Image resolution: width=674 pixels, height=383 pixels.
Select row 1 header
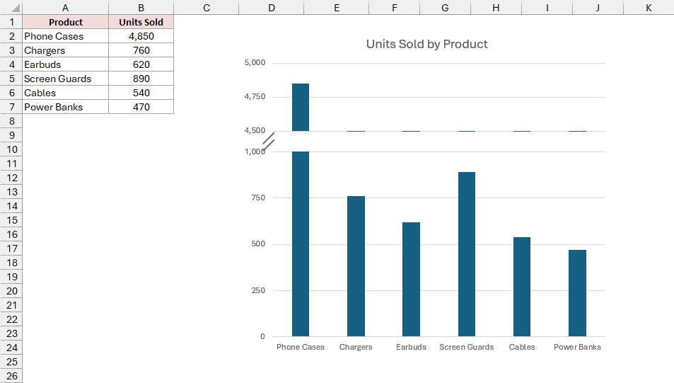tap(11, 22)
